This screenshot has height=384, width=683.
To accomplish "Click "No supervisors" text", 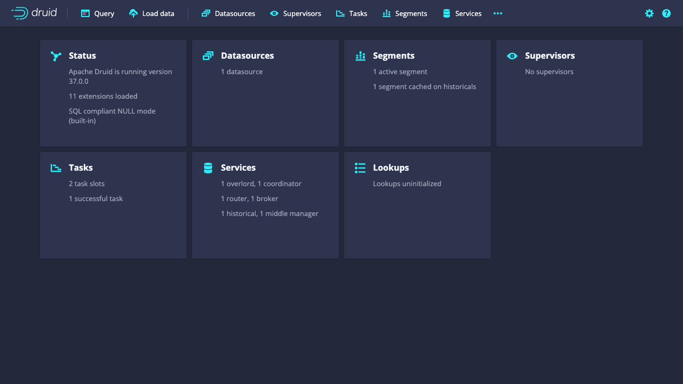I will click(x=549, y=71).
